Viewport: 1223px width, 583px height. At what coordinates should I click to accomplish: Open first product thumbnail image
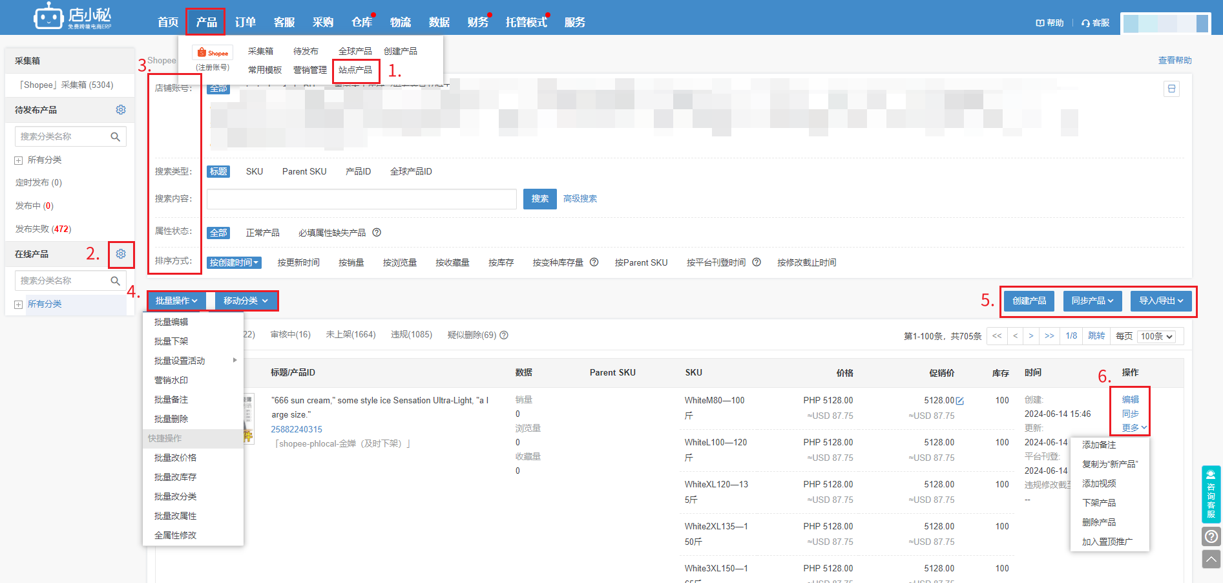pyautogui.click(x=248, y=419)
